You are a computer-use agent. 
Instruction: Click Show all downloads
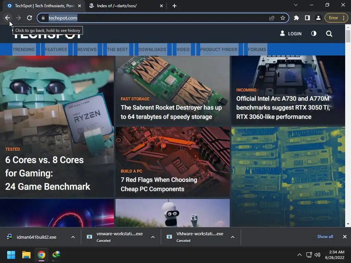coord(325,237)
